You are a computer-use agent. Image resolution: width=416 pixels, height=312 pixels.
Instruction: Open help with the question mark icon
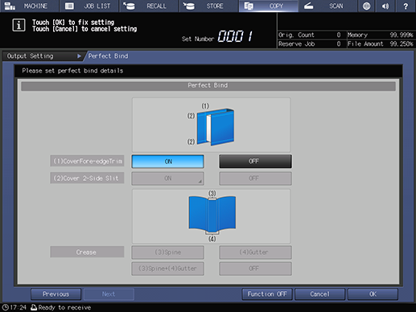[406, 6]
